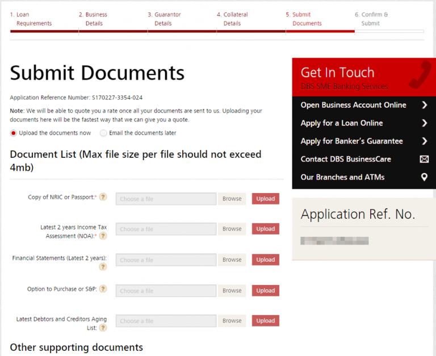
Task: Click 'Choose a file' field for Financial Statements
Action: click(x=166, y=260)
